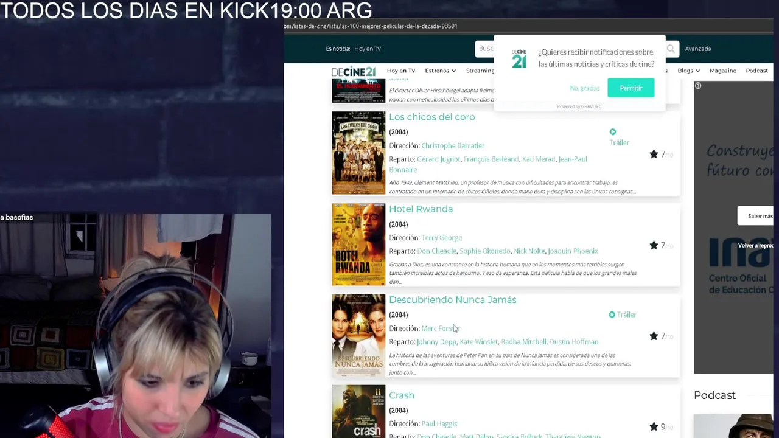Open the Magazine menu item
Viewport: 779px width, 438px height.
point(722,71)
